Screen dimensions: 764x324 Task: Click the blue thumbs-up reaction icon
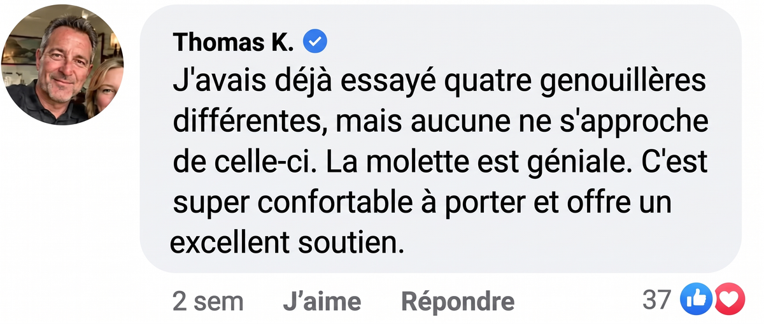(x=696, y=299)
